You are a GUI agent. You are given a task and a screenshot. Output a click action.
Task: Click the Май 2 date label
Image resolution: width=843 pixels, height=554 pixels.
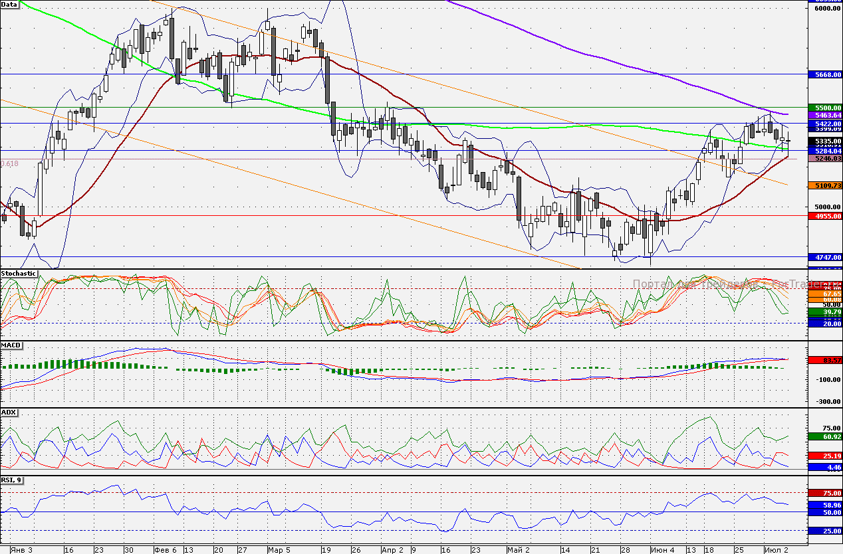coord(518,550)
